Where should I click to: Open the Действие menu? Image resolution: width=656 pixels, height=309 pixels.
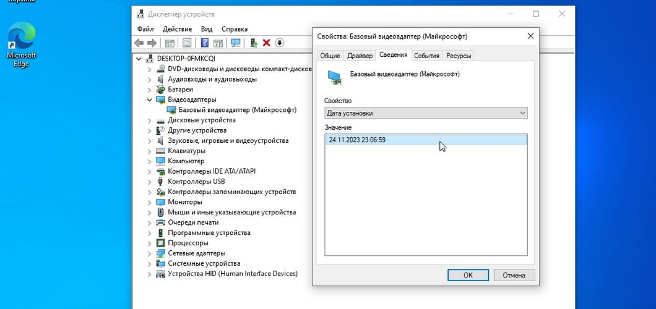177,29
